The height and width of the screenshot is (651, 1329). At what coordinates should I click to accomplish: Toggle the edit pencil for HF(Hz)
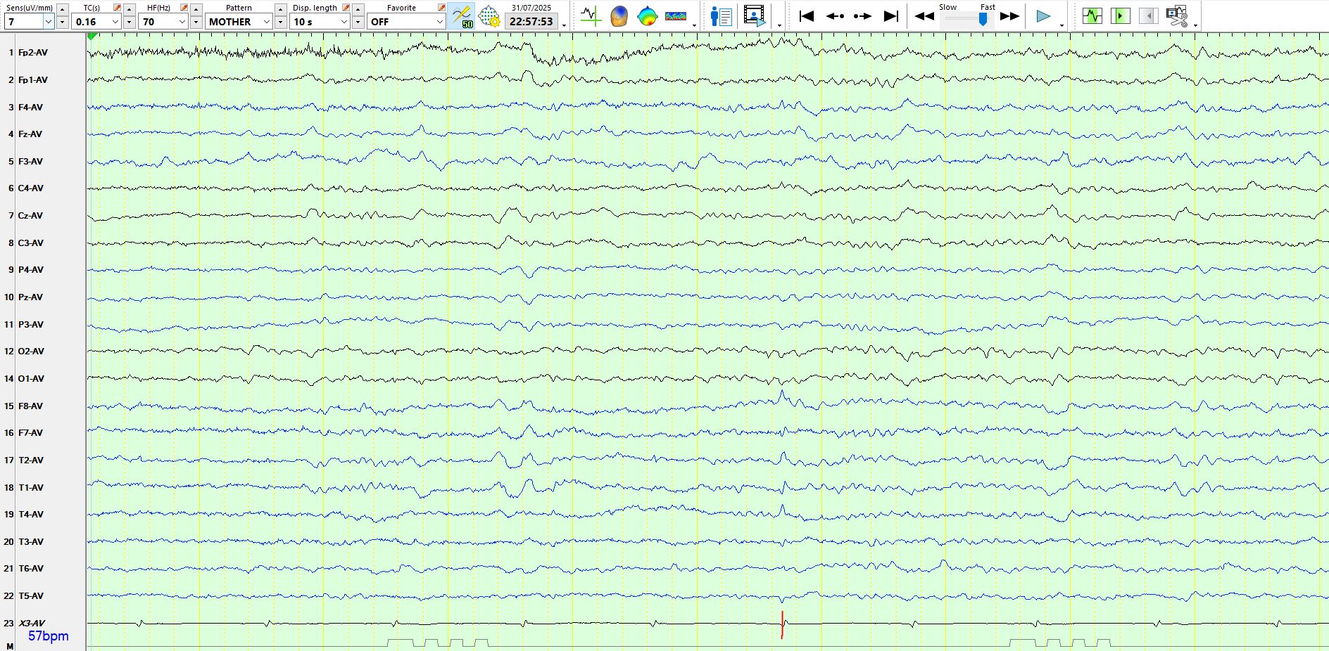184,8
